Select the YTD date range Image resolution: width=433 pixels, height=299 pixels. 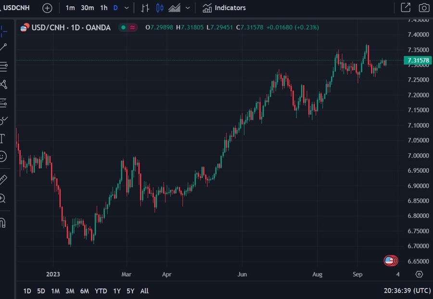click(101, 291)
